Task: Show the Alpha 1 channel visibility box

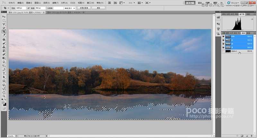Action: (223, 51)
